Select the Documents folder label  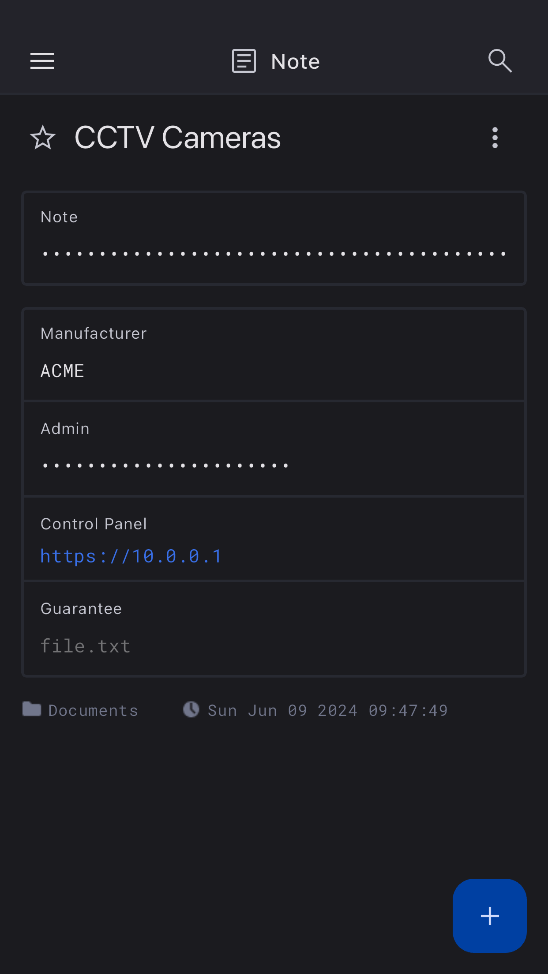click(93, 710)
